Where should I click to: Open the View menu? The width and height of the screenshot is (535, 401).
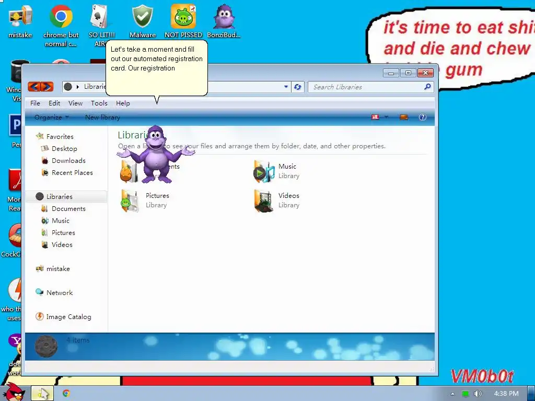75,103
